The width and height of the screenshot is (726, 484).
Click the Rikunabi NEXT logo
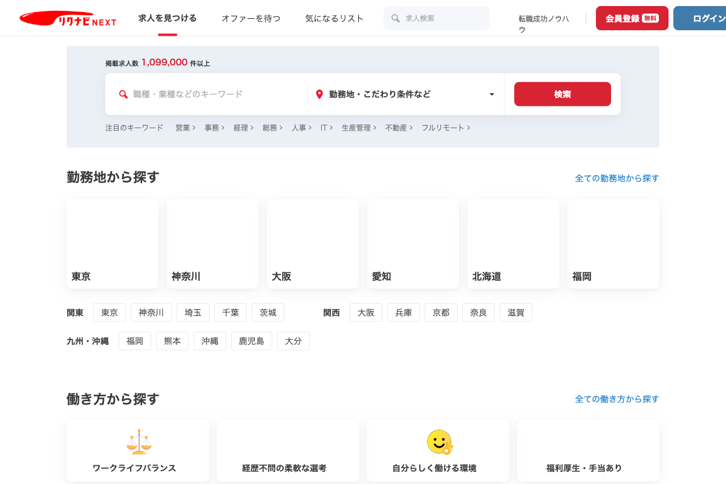pyautogui.click(x=67, y=18)
